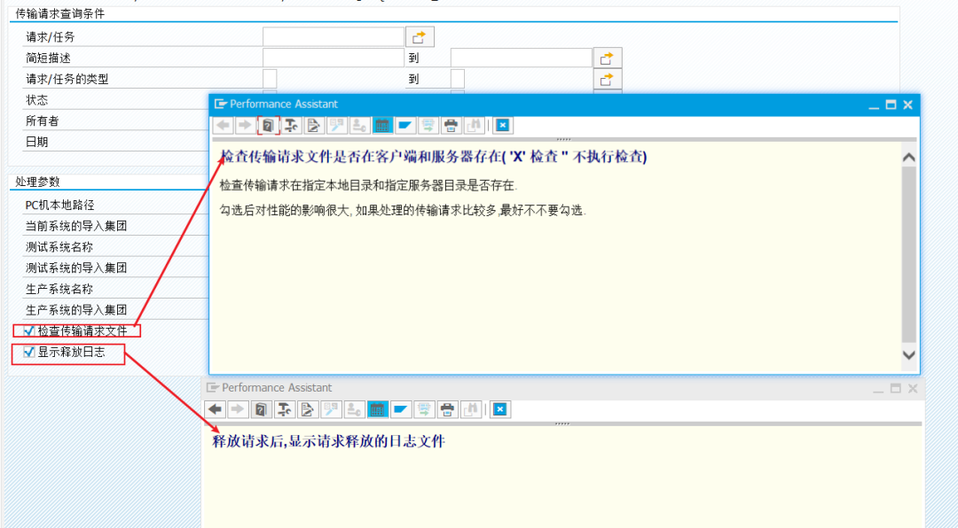Open multiple selection button for 请求/任务

[420, 37]
